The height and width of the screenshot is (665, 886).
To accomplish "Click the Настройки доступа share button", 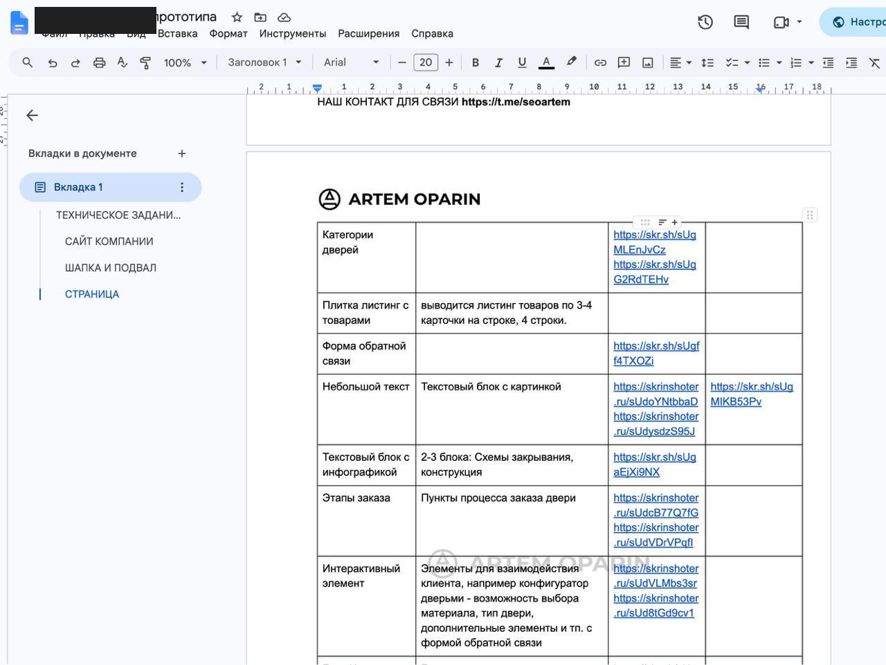I will tap(853, 22).
